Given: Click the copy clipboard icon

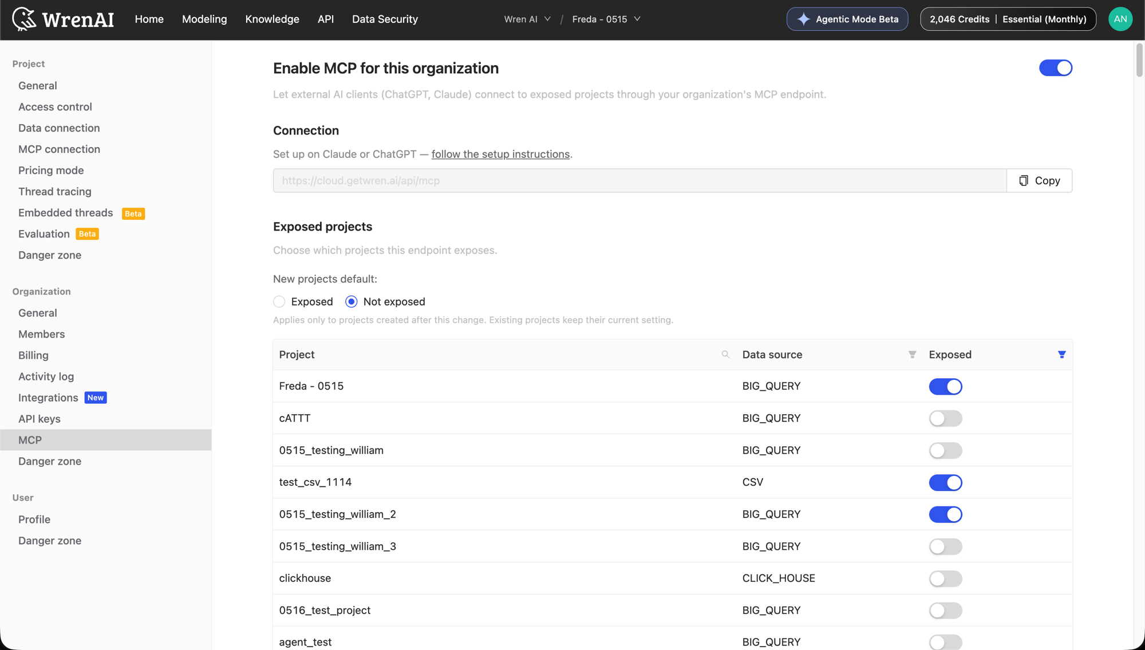Looking at the screenshot, I should click(1023, 181).
